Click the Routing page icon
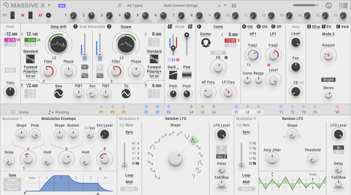351x195 pixels. 51,112
